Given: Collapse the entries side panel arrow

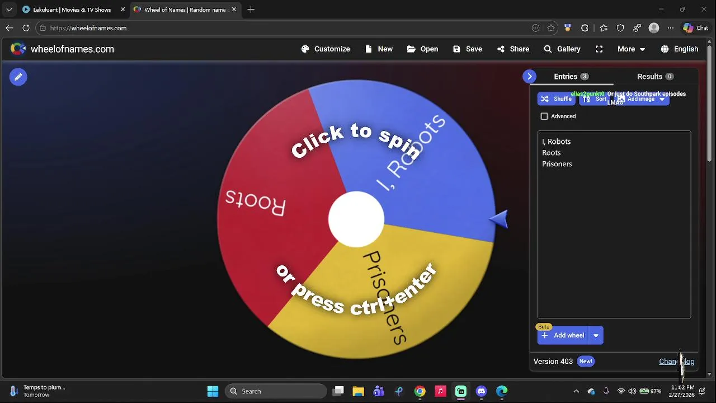Looking at the screenshot, I should coord(529,77).
